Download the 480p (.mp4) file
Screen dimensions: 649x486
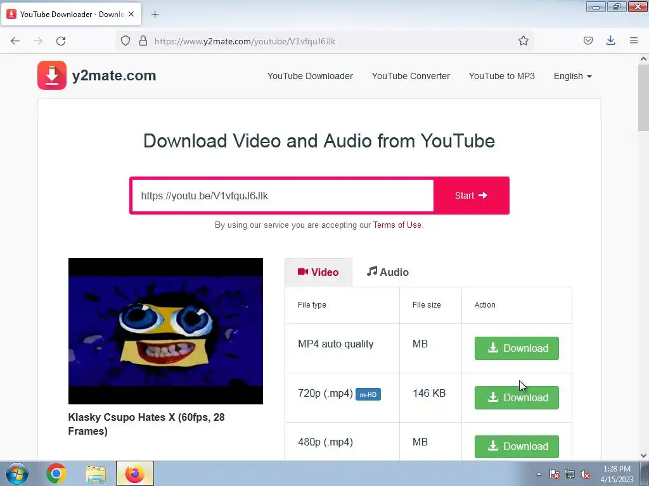pyautogui.click(x=517, y=447)
